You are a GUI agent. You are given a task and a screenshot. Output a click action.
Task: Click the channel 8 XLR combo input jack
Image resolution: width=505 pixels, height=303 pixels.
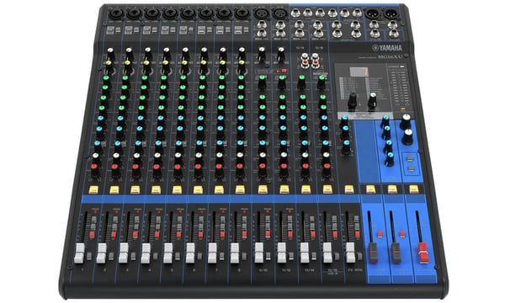click(242, 13)
